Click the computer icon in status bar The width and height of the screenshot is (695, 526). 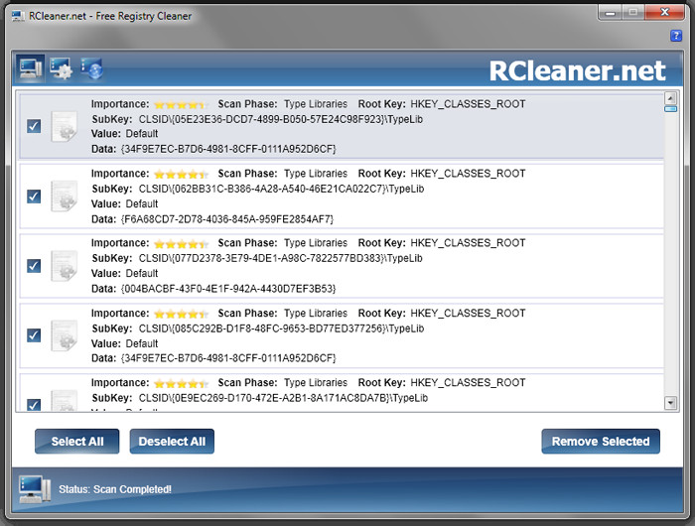pos(35,488)
